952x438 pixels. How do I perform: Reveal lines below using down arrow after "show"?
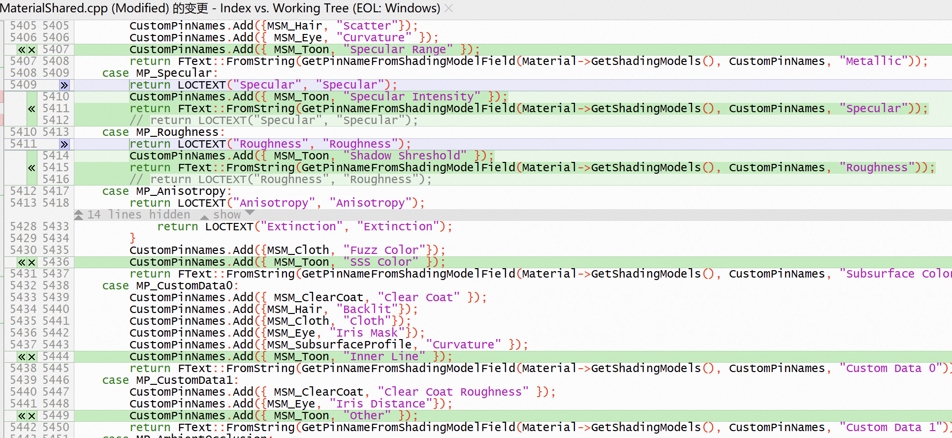[x=250, y=213]
